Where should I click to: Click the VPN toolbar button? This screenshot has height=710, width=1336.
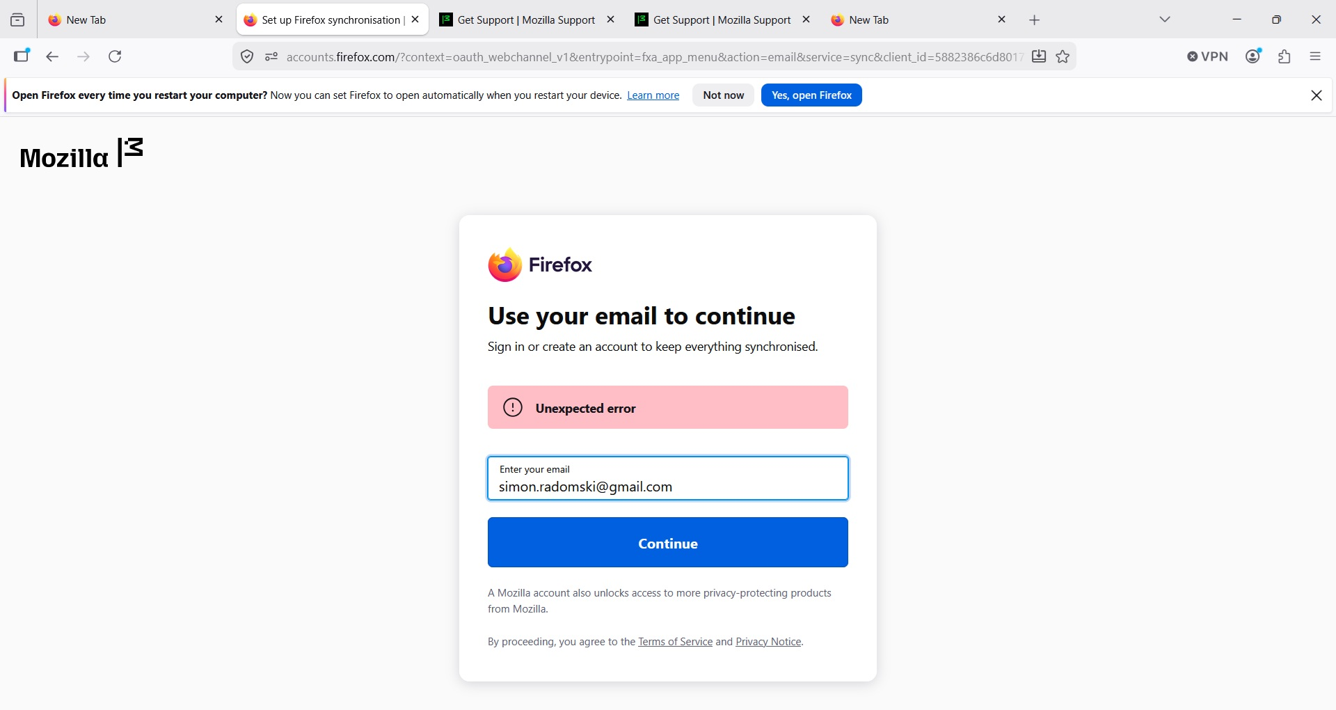[1208, 57]
